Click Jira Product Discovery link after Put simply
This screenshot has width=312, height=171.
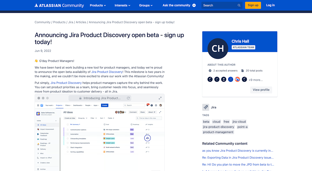coord(66,83)
